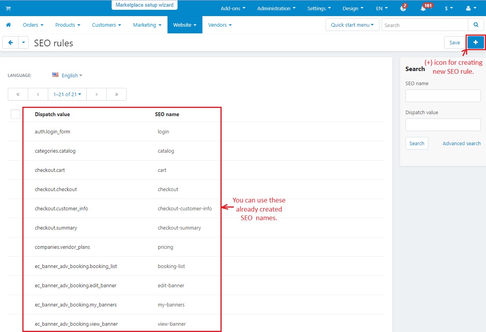Open the Customers menu
486x332 pixels.
point(106,25)
